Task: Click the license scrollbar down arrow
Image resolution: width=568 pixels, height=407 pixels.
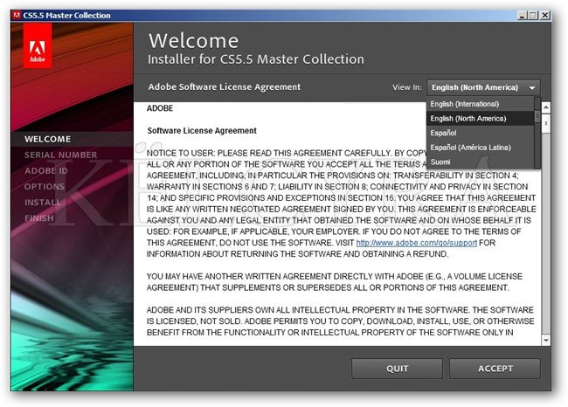Action: click(x=545, y=341)
